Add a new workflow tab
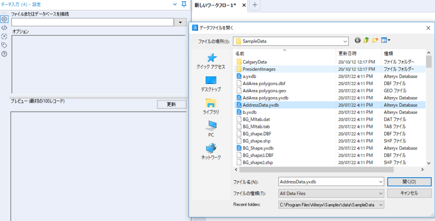Image resolution: width=435 pixels, height=221 pixels. coord(255,5)
